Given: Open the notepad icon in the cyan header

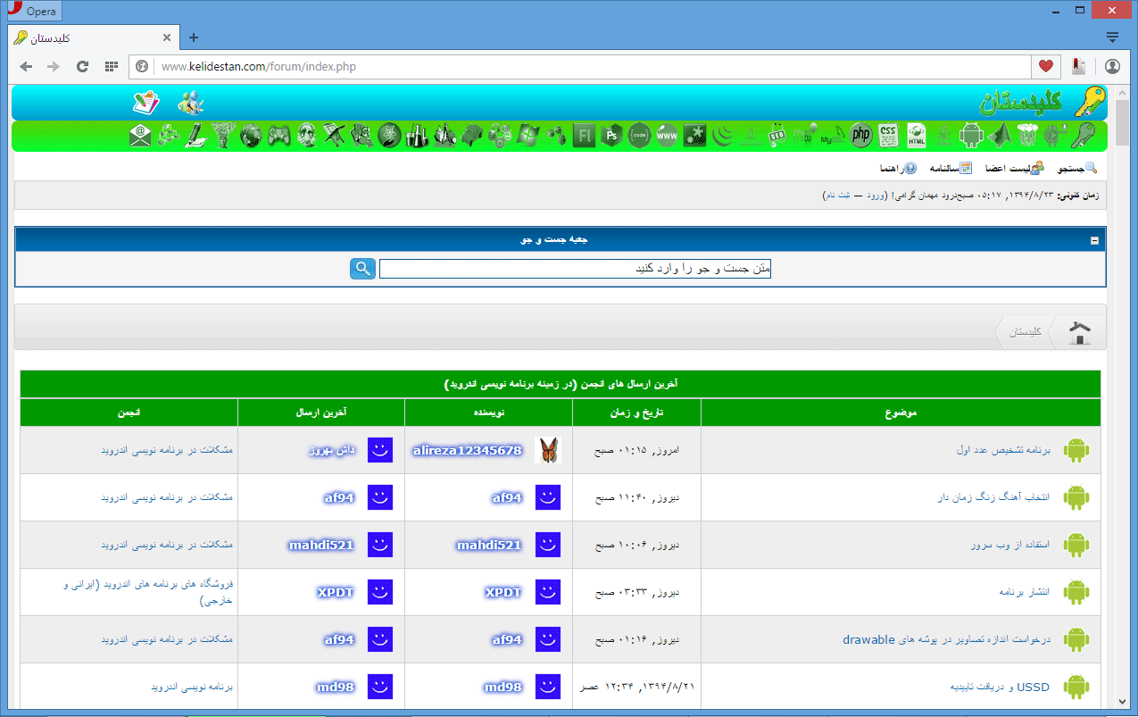Looking at the screenshot, I should point(145,103).
